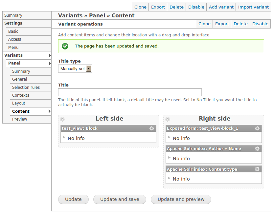Open gear menu for Exposed form pane
Screen dimensions: 273x213
pyautogui.click(x=257, y=128)
